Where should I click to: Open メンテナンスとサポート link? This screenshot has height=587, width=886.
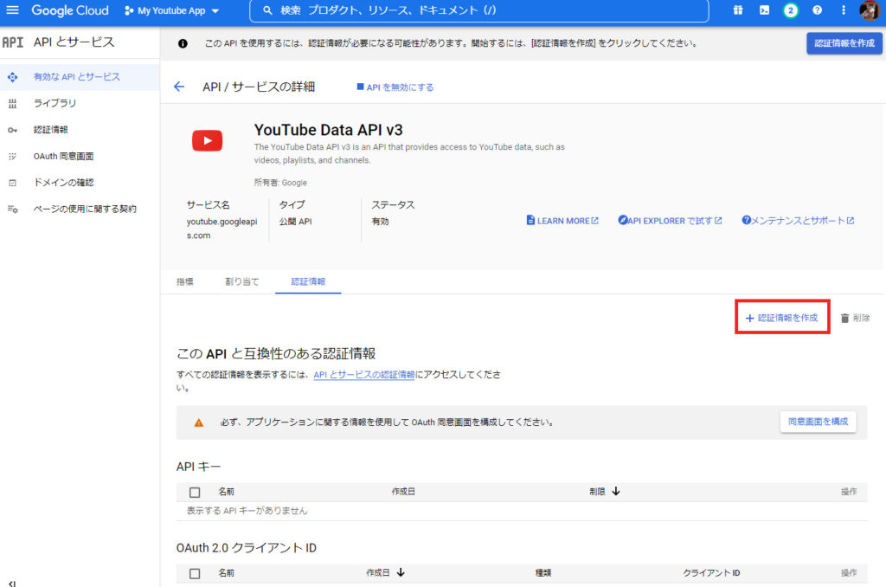click(798, 221)
